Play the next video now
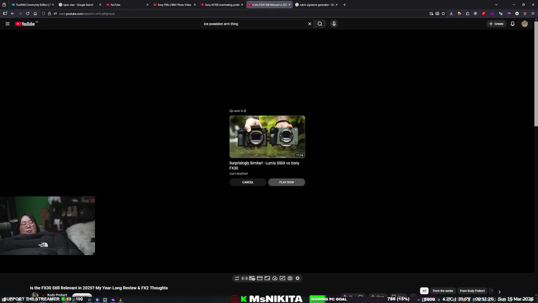 [286, 182]
